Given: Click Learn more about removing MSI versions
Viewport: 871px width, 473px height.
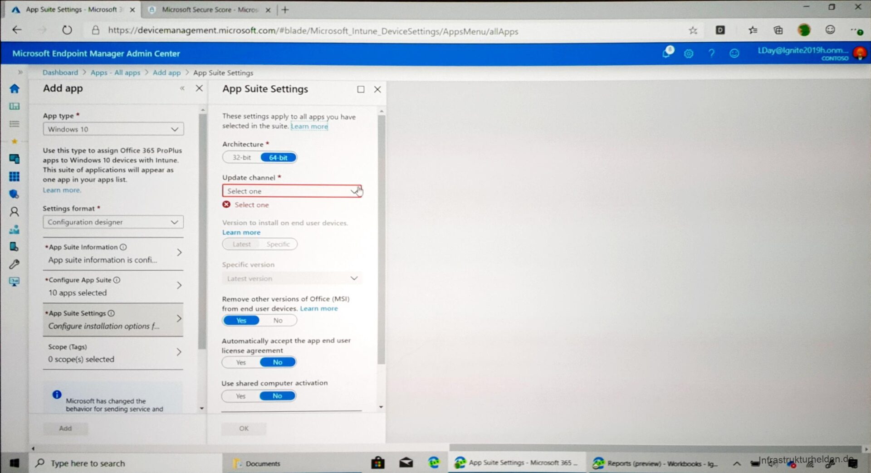Looking at the screenshot, I should pyautogui.click(x=319, y=308).
